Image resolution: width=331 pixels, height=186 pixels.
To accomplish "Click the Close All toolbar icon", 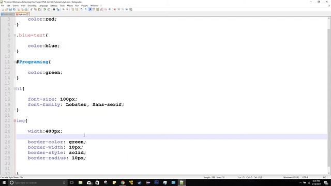I will point(22,9).
